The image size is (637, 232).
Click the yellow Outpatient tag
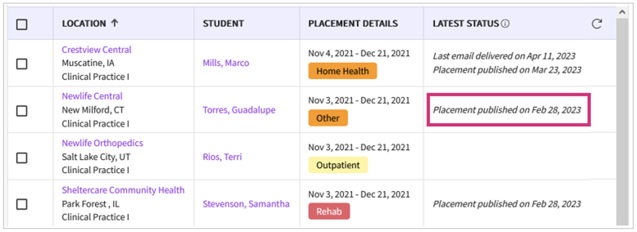tap(338, 165)
